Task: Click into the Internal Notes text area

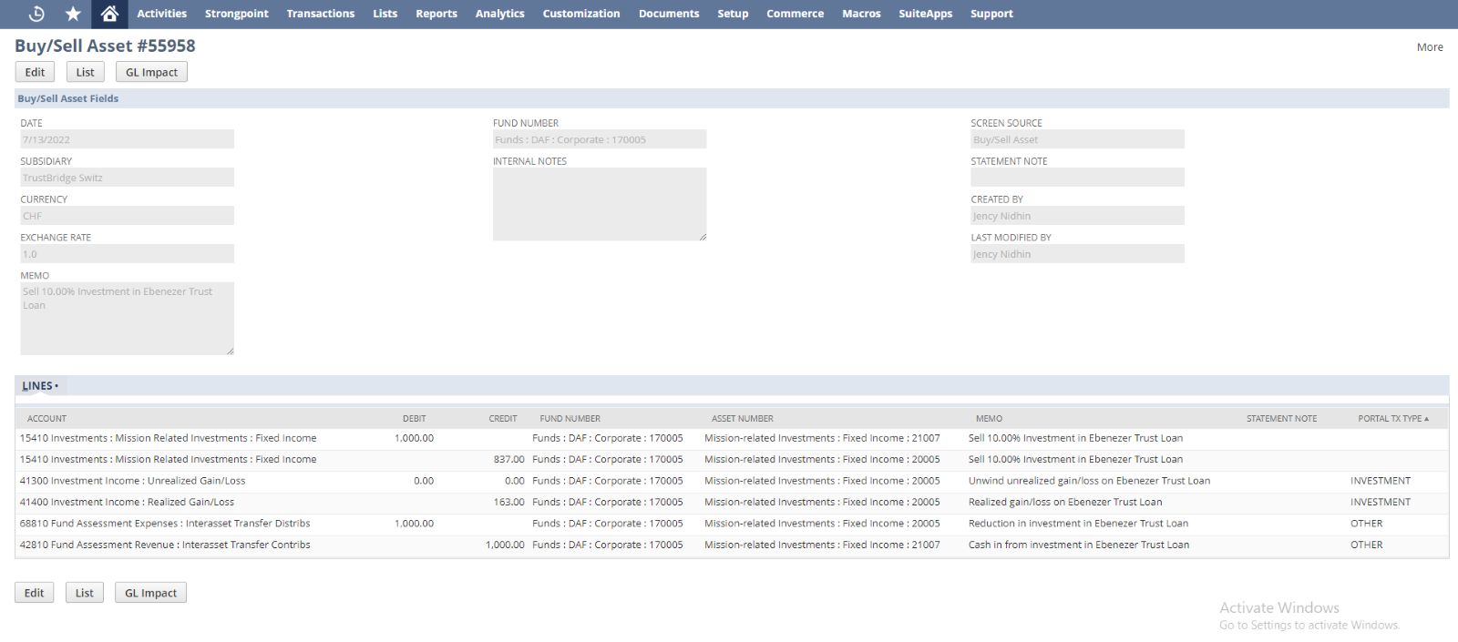Action: pyautogui.click(x=599, y=204)
